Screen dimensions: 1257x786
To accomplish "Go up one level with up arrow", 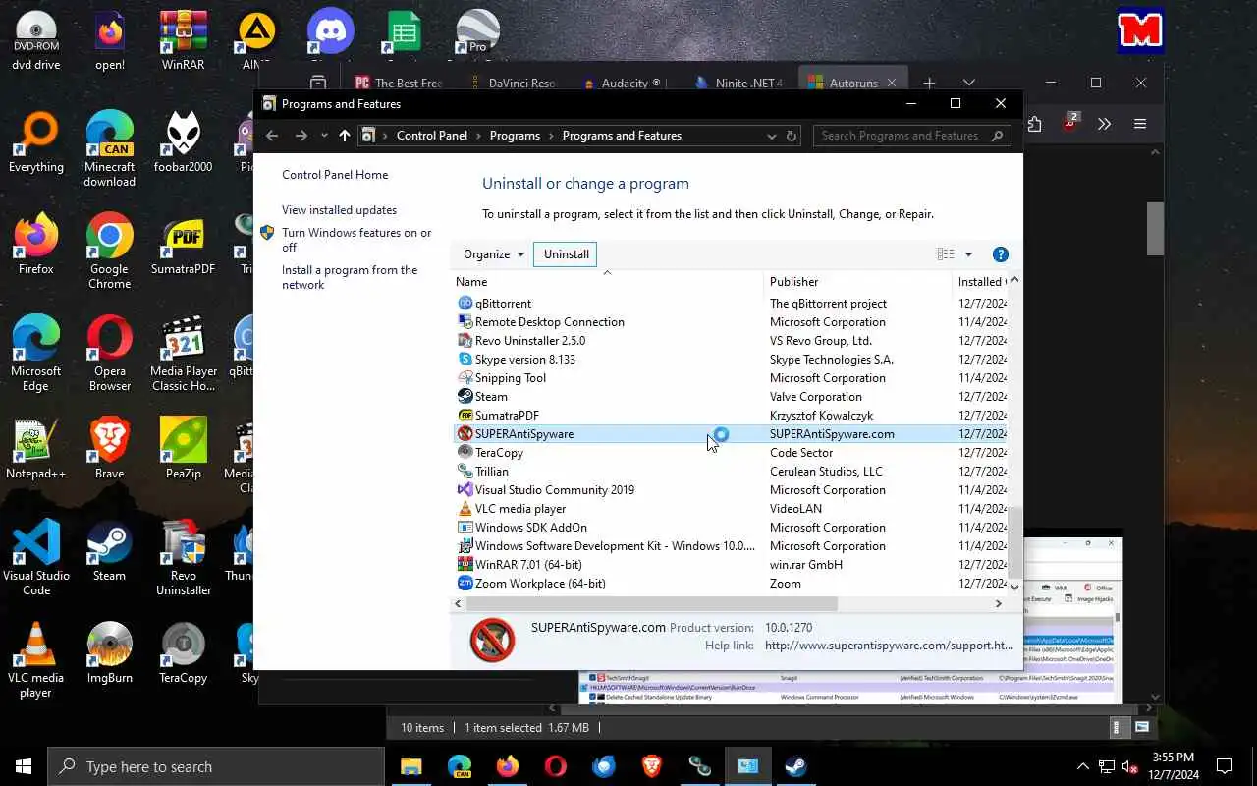I will [x=344, y=136].
